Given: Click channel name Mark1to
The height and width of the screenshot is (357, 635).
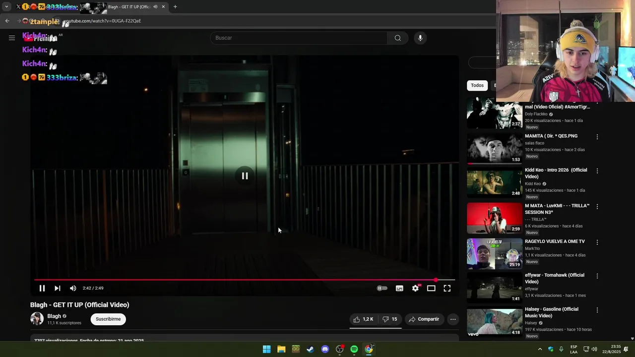Looking at the screenshot, I should click(532, 248).
